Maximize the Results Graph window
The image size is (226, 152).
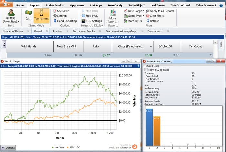pyautogui.click(x=129, y=61)
